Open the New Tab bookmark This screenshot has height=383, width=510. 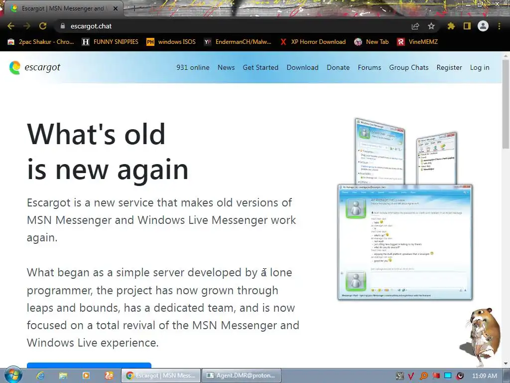372,42
